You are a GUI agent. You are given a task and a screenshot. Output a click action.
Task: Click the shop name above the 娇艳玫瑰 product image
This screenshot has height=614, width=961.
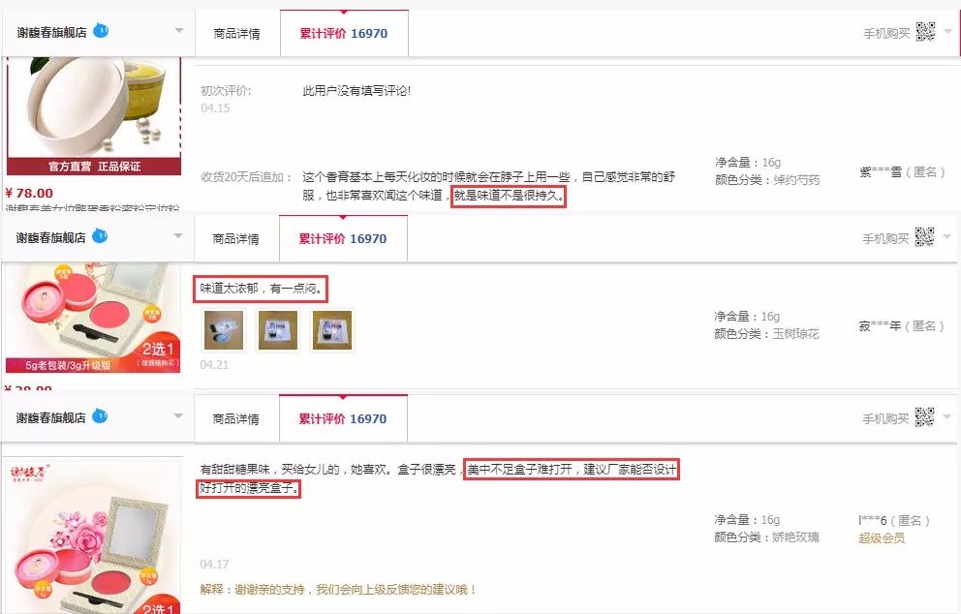point(51,418)
